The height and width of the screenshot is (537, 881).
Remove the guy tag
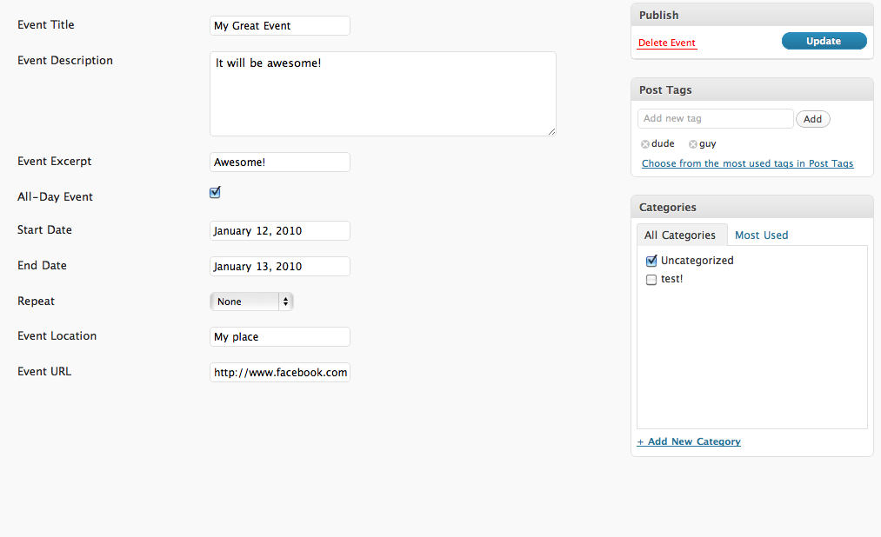(x=693, y=144)
